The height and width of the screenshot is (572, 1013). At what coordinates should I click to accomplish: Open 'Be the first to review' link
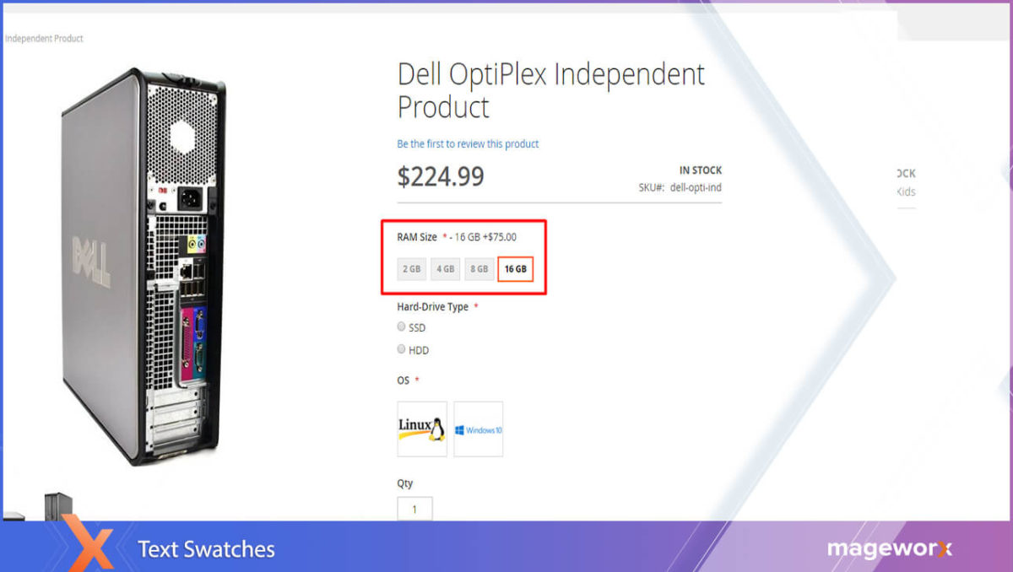click(x=468, y=144)
